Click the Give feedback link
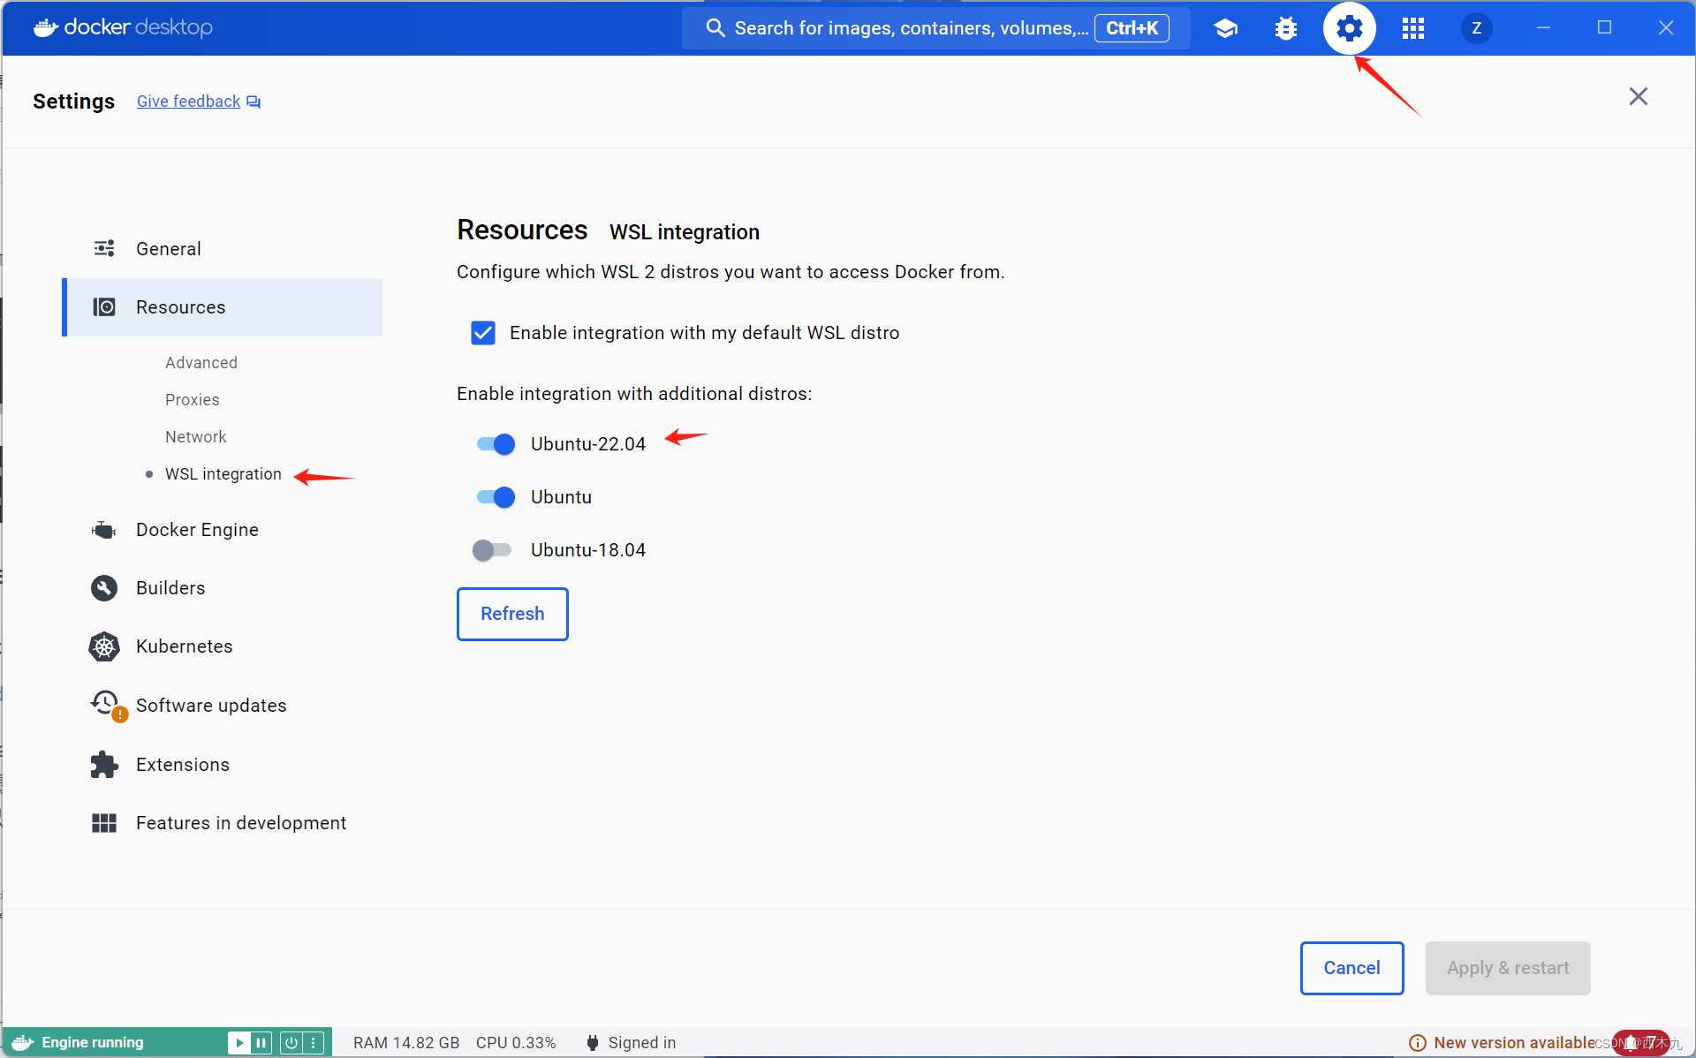The height and width of the screenshot is (1058, 1696). (x=188, y=100)
